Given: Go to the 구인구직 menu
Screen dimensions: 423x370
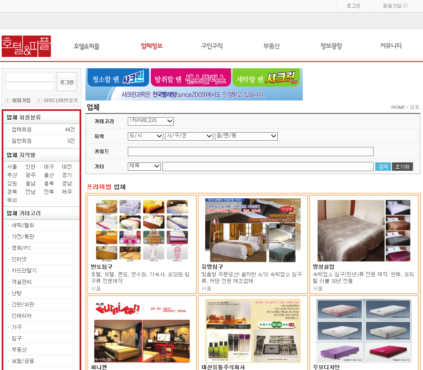Looking at the screenshot, I should (x=211, y=46).
